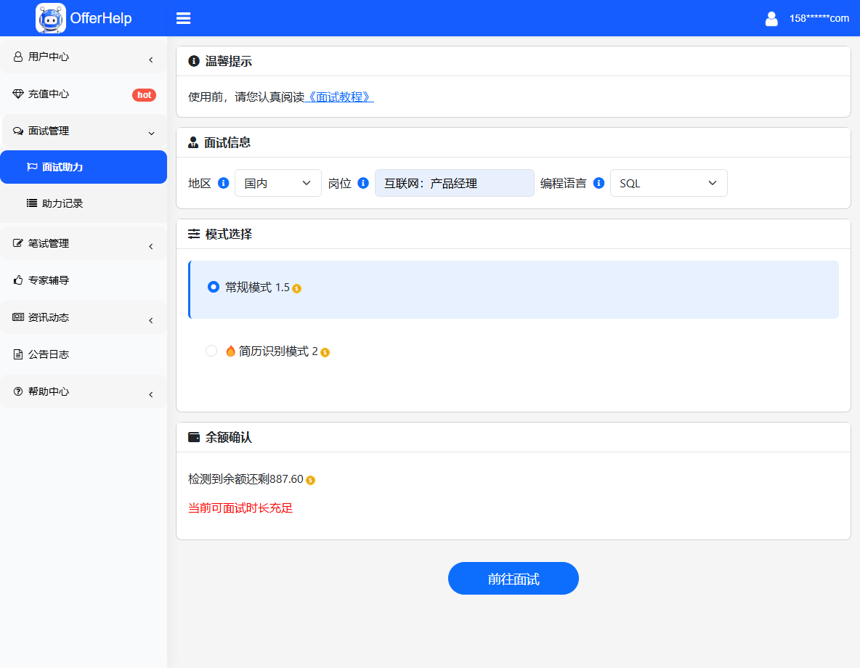Screen dimensions: 860x668
Task: Expand the 笔试管理 sidebar section
Action: point(84,243)
